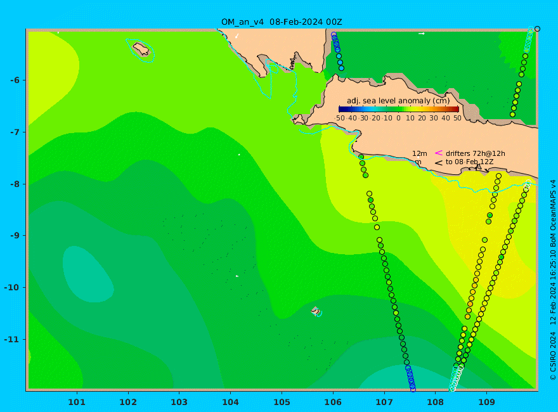The image size is (558, 412).
Task: Click the vertical CSIRO 2024 copyright text
Action: (553, 280)
